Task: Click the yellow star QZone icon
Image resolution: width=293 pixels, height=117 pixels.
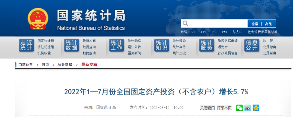Action: click(256, 108)
